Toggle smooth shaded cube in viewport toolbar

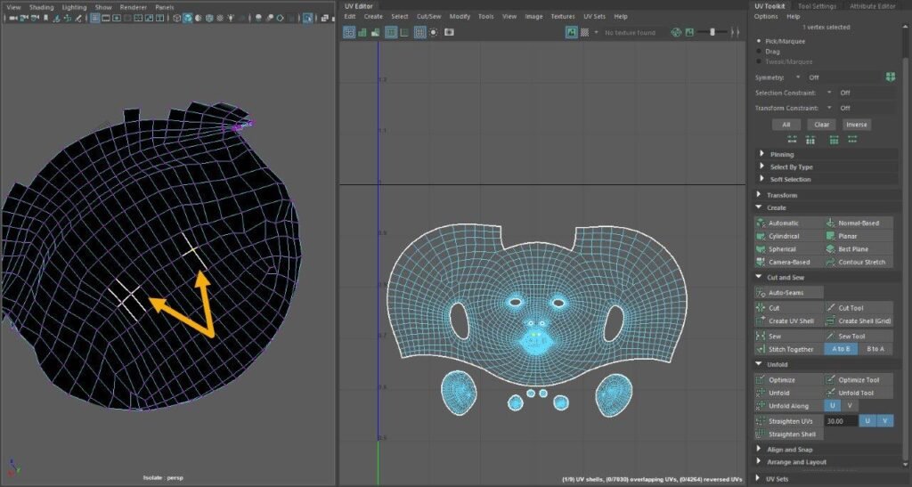coord(188,19)
